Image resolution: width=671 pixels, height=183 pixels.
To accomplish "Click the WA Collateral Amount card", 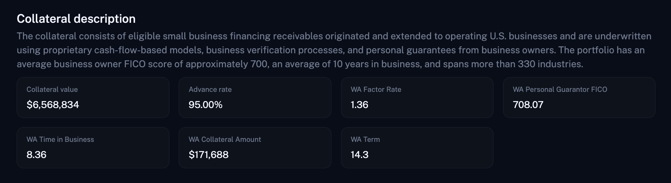I will [255, 148].
